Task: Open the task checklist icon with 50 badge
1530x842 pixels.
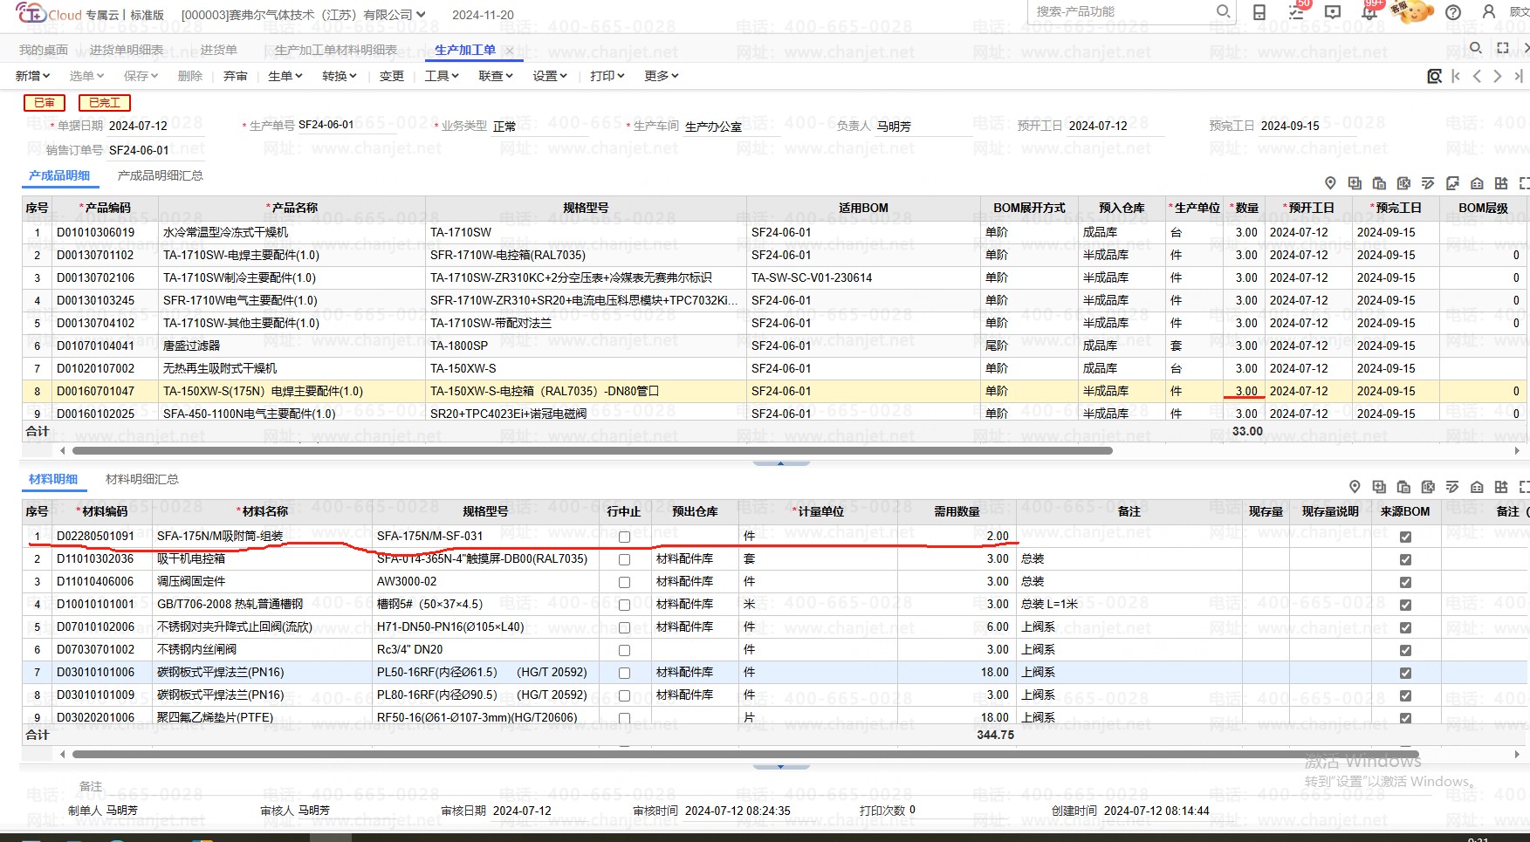Action: pyautogui.click(x=1296, y=12)
